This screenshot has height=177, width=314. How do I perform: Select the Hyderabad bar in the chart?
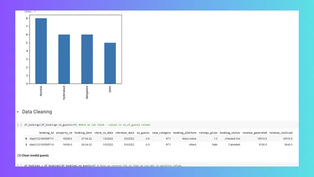64,59
